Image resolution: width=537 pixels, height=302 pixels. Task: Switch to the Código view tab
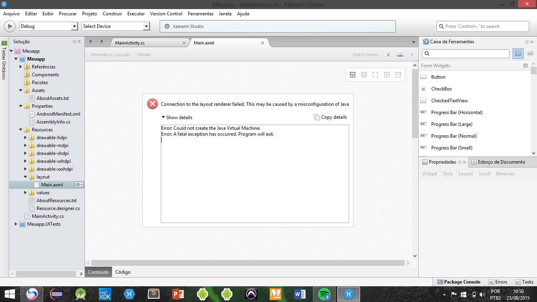coord(123,272)
